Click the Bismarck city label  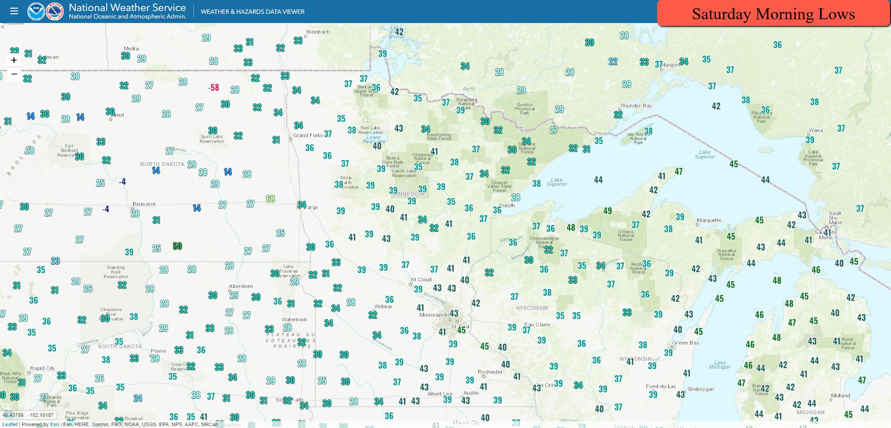pyautogui.click(x=144, y=204)
